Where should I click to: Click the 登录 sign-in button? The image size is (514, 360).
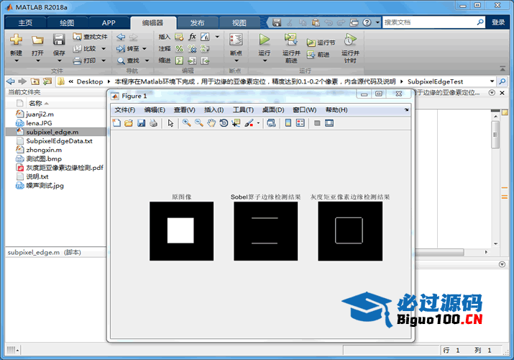pos(498,22)
